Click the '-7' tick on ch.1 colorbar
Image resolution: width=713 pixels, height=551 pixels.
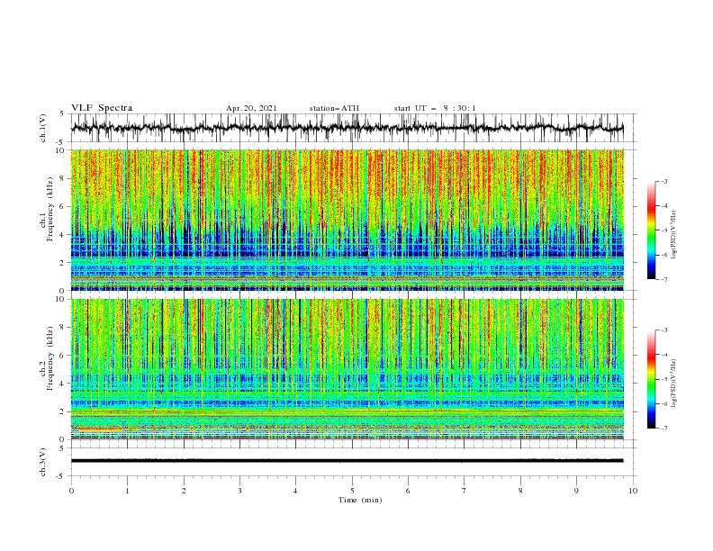point(664,279)
